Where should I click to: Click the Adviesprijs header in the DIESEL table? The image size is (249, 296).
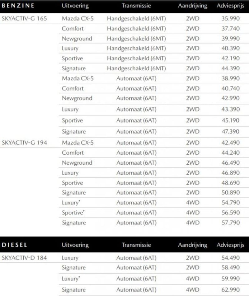[231, 245]
